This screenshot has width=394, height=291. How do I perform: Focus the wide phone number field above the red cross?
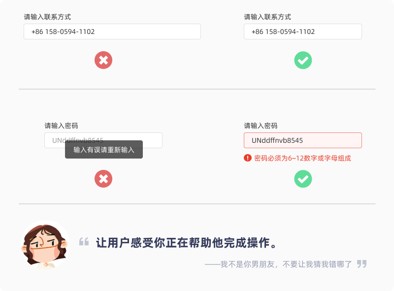(112, 32)
